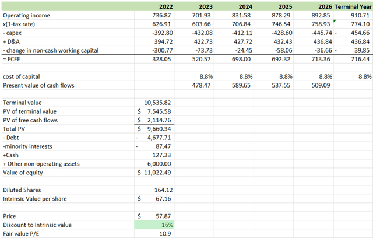Select the 2025 column header cell

click(273, 6)
